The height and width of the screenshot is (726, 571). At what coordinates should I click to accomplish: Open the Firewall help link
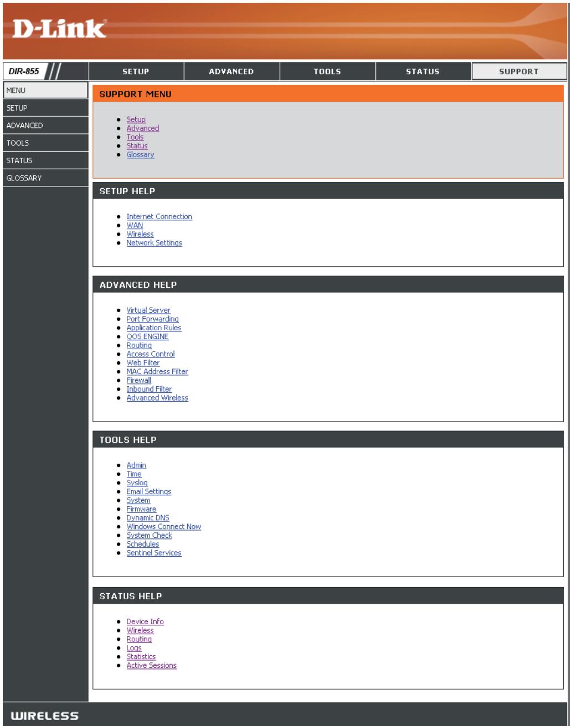pyautogui.click(x=138, y=381)
